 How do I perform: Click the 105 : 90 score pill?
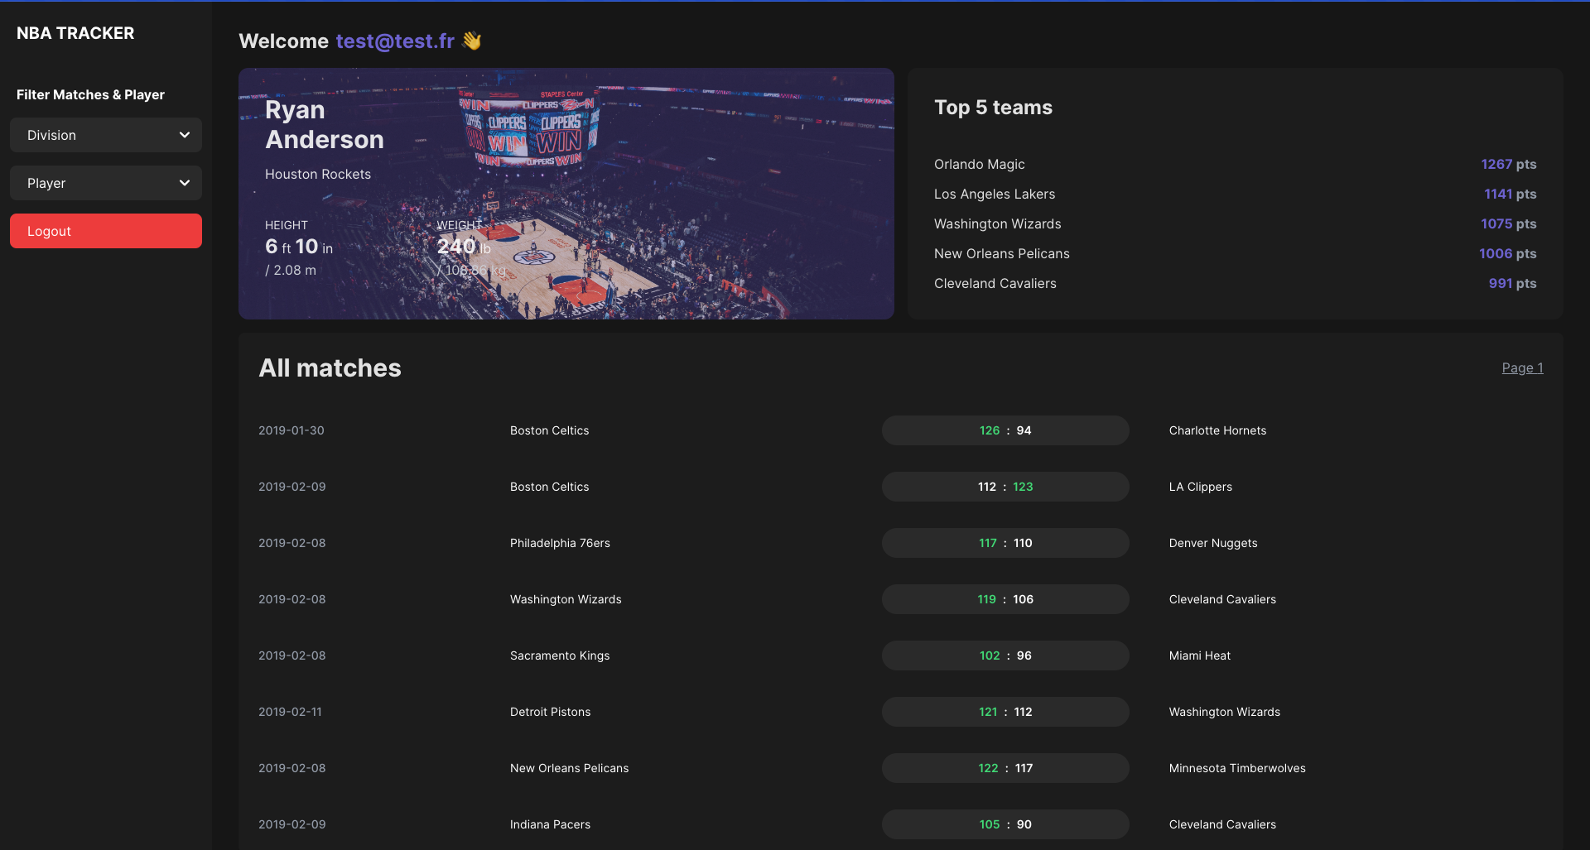pos(1005,824)
